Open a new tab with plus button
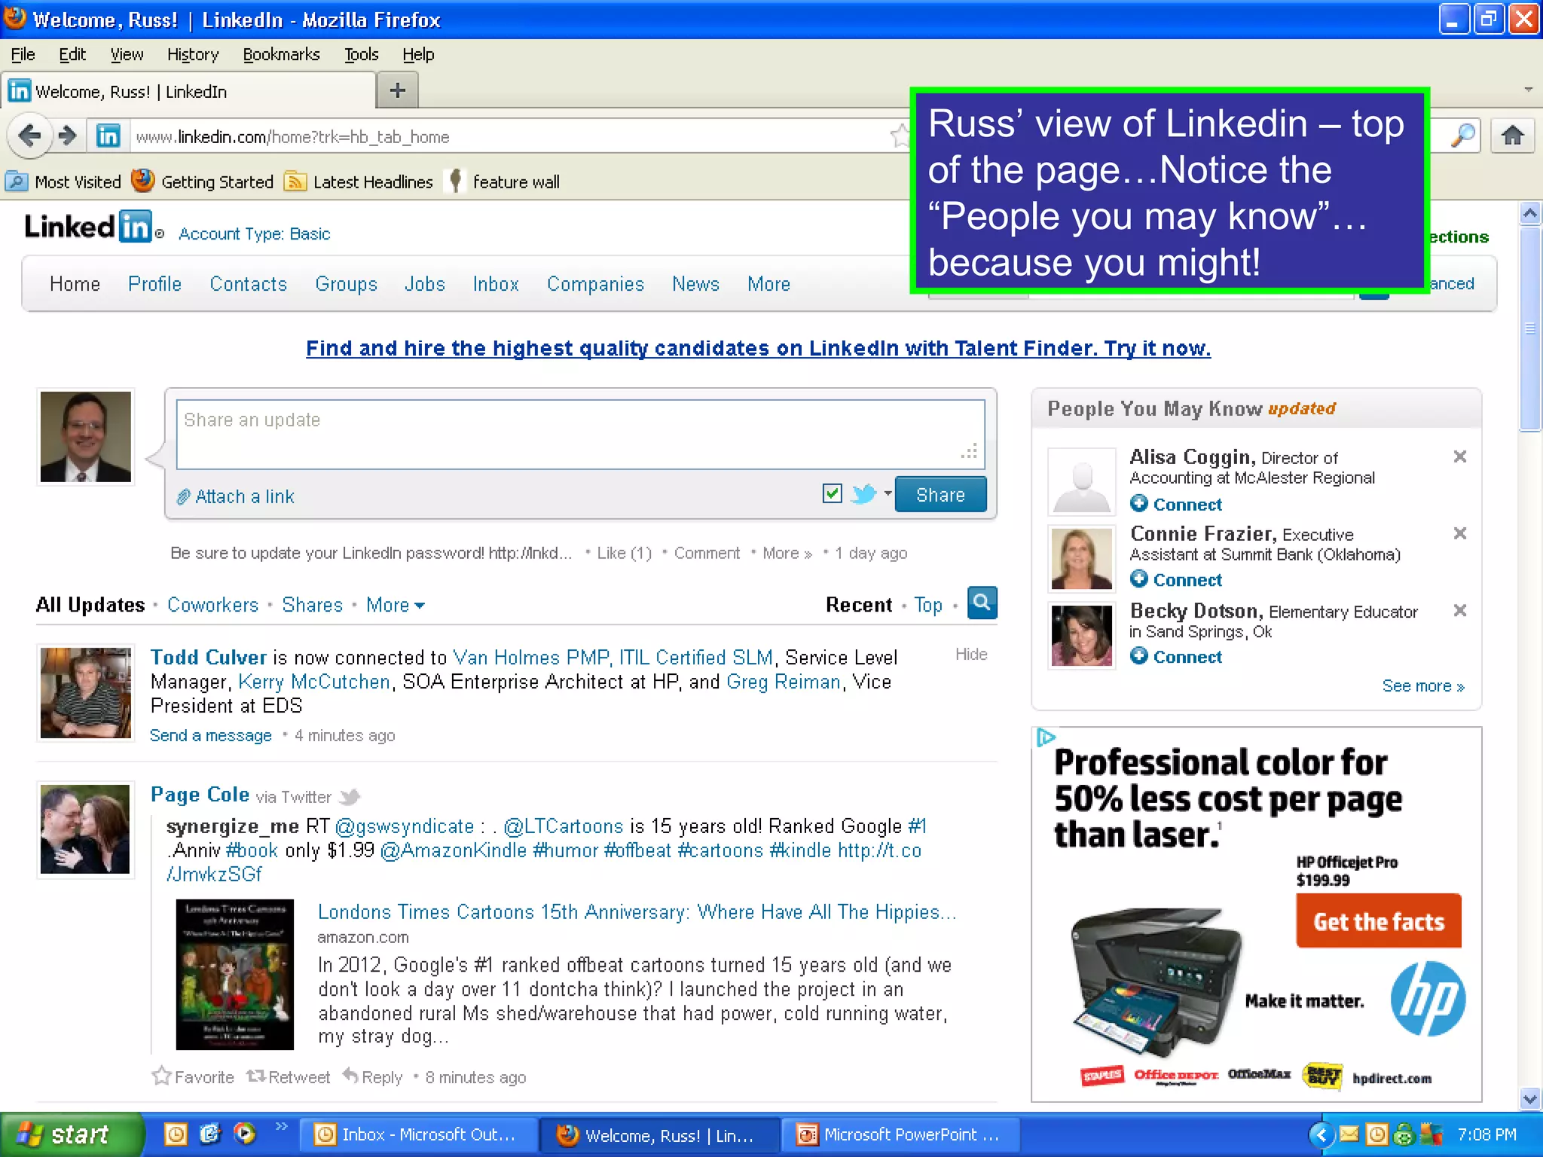 coord(397,91)
